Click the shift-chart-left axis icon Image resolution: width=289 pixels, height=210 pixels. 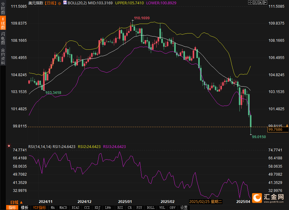point(255,2)
